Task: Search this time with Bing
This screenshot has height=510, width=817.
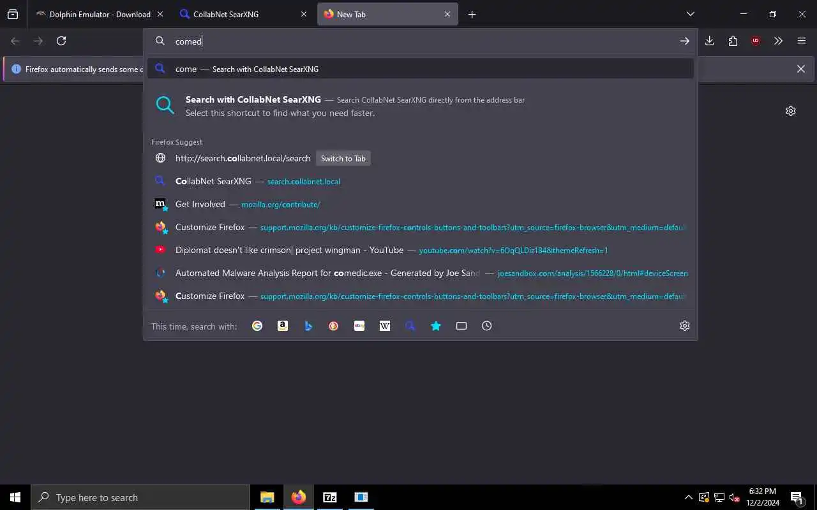Action: tap(308, 326)
